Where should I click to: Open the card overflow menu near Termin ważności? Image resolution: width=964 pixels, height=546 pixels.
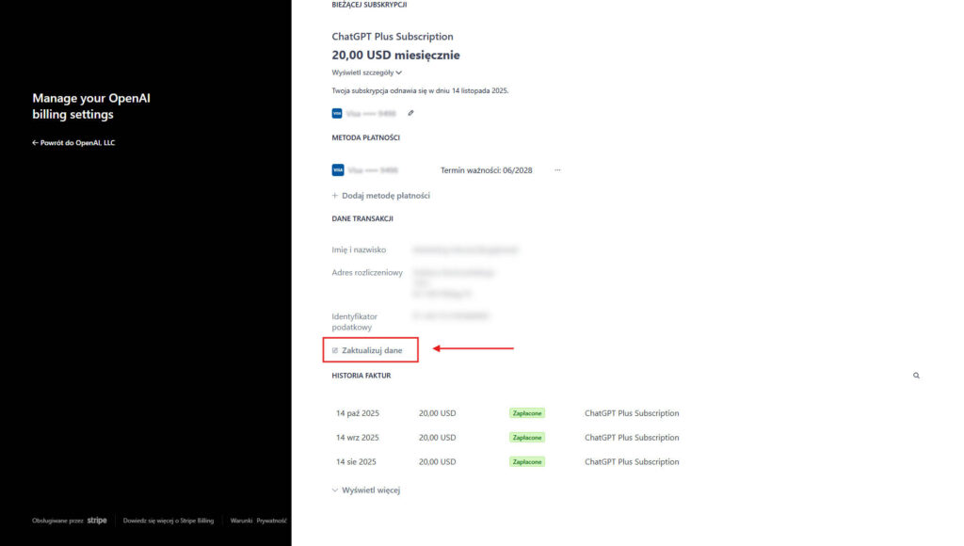pos(557,169)
